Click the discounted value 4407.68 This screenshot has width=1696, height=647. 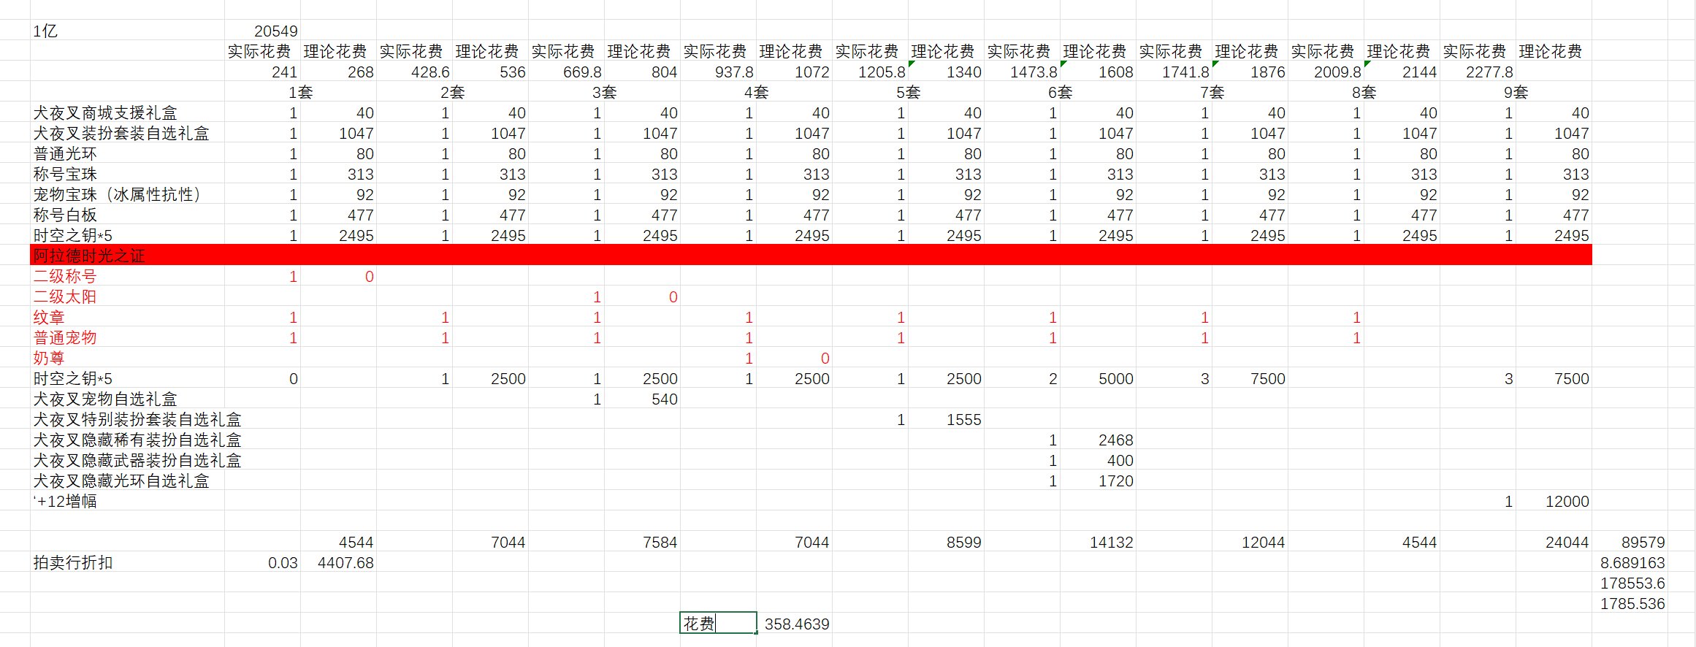click(339, 563)
